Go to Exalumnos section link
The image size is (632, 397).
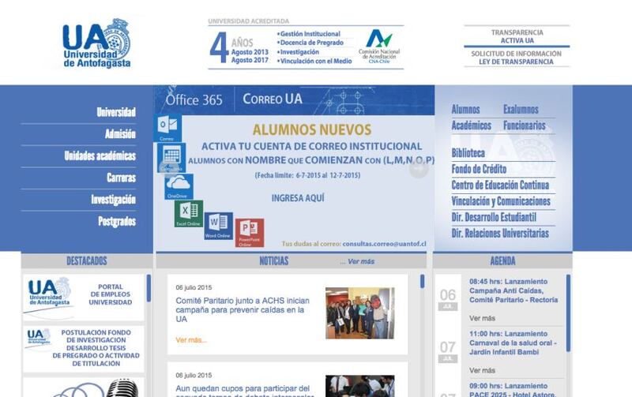[x=521, y=109]
